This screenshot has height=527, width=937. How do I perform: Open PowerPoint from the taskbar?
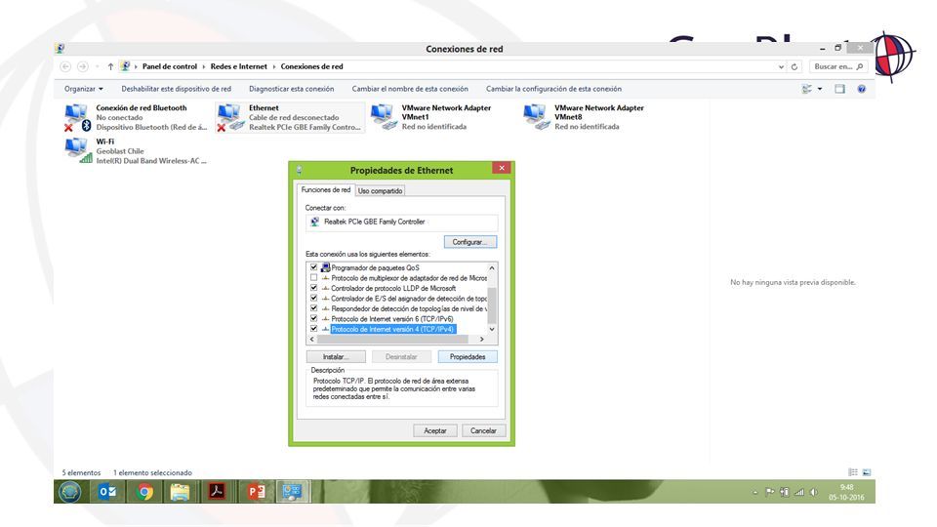[257, 491]
